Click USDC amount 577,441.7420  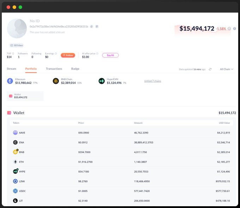click(x=142, y=191)
